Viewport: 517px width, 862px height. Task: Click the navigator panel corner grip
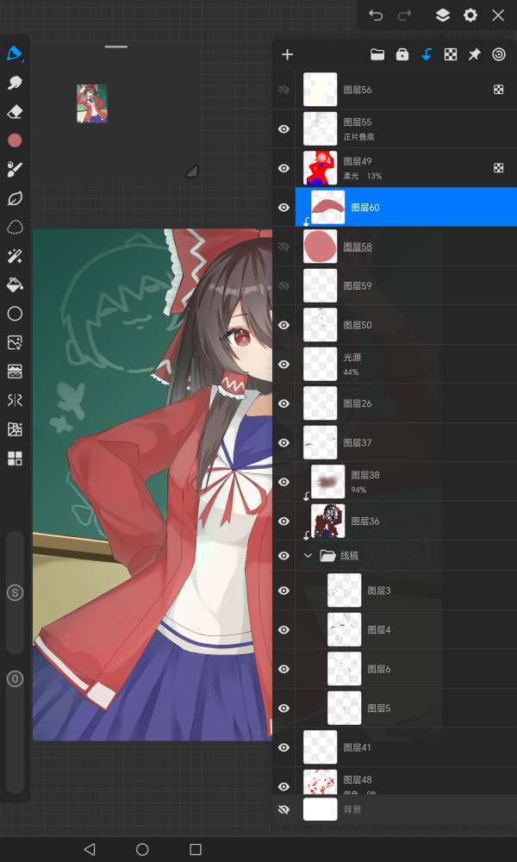[x=192, y=172]
